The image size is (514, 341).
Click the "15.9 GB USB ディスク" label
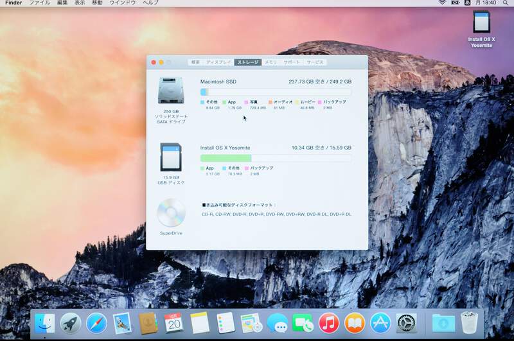click(x=171, y=180)
